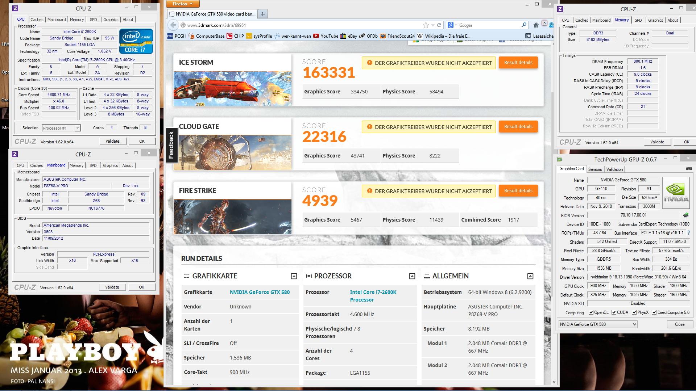
Task: Open the Feedback side tab
Action: (x=171, y=145)
